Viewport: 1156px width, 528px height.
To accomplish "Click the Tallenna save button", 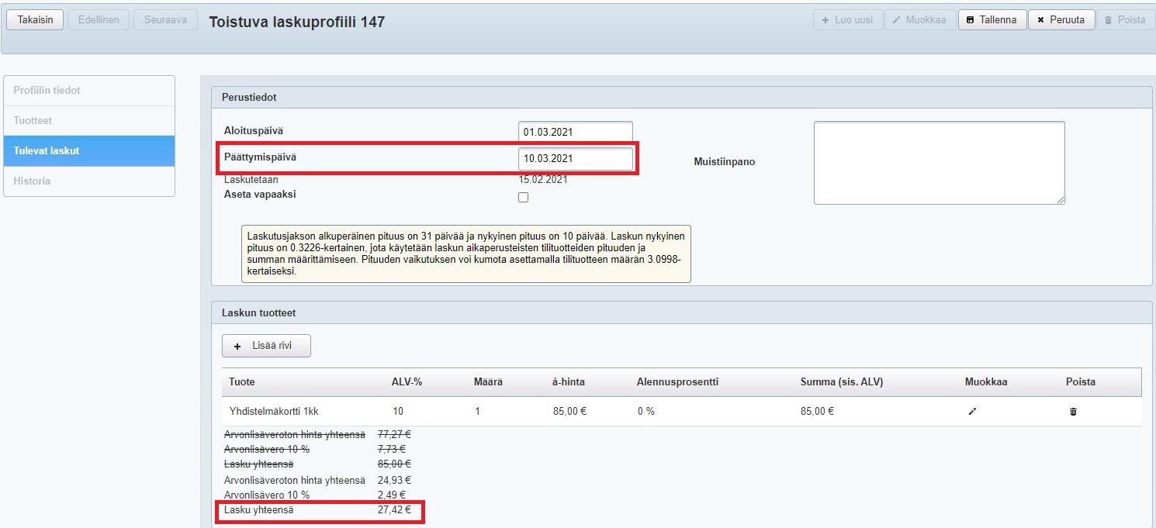I will [992, 20].
